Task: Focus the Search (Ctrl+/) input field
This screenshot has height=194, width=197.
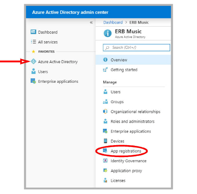Action: tap(136, 48)
